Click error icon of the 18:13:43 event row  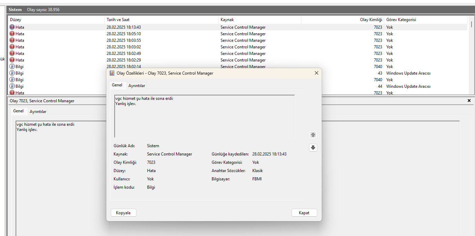point(12,27)
